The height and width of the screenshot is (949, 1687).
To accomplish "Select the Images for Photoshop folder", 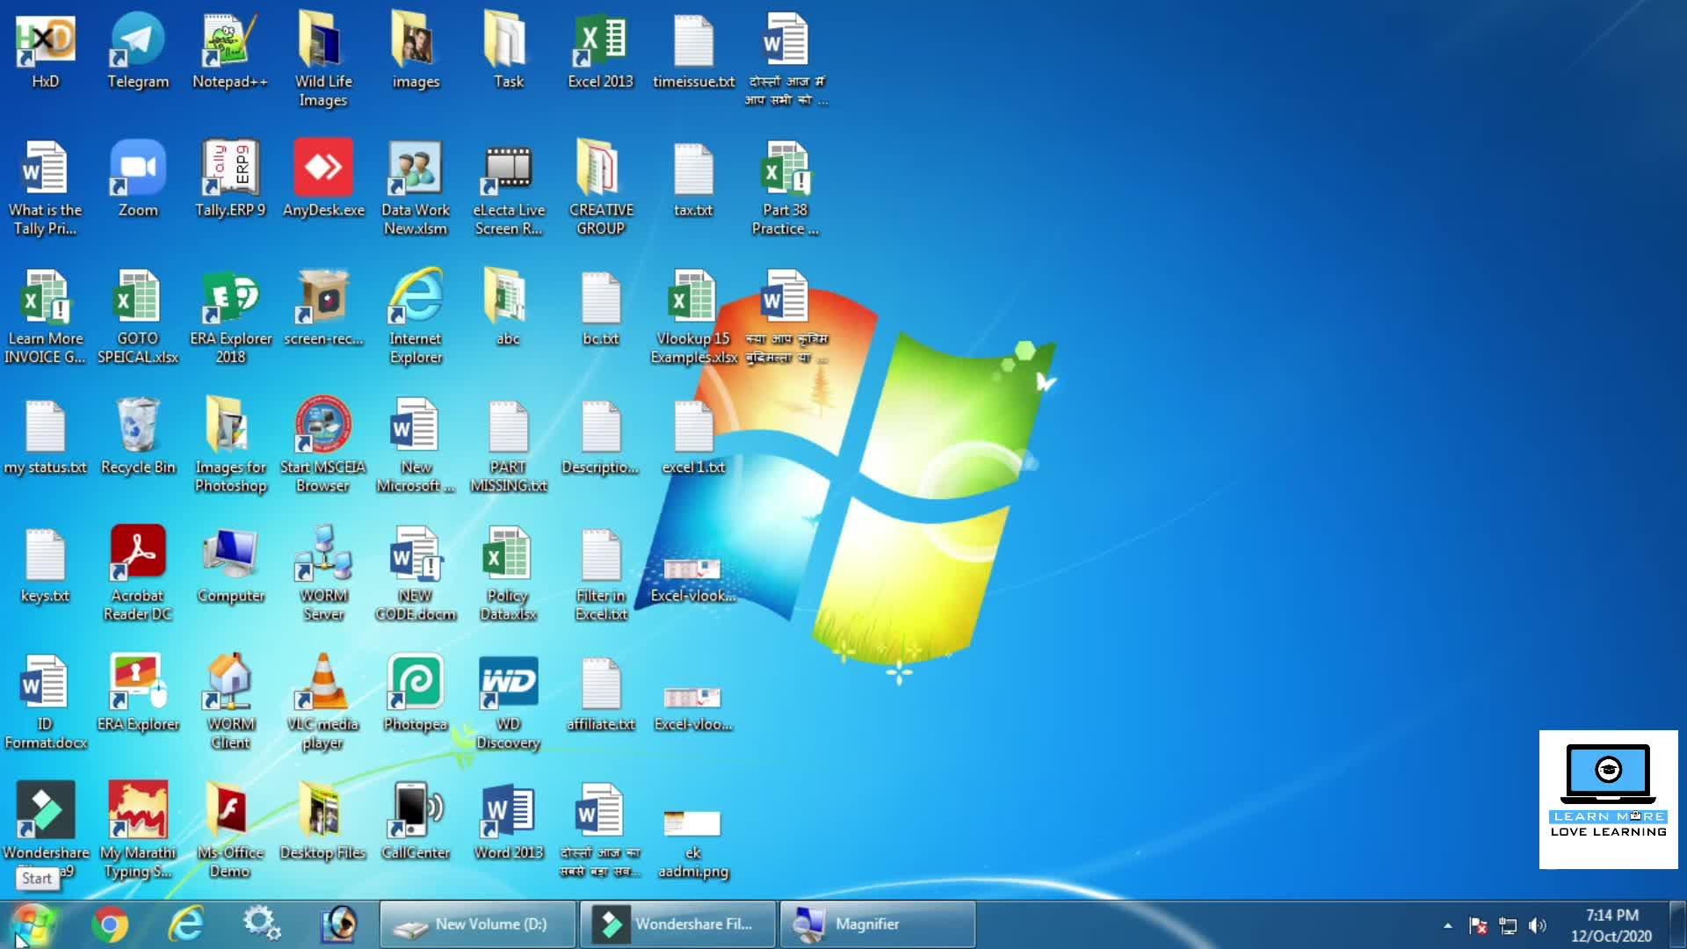I will click(x=230, y=446).
